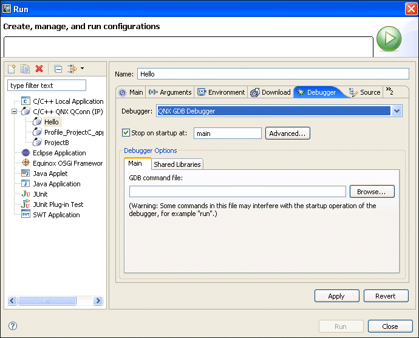
Task: Click the new launch configuration icon
Action: (12, 69)
